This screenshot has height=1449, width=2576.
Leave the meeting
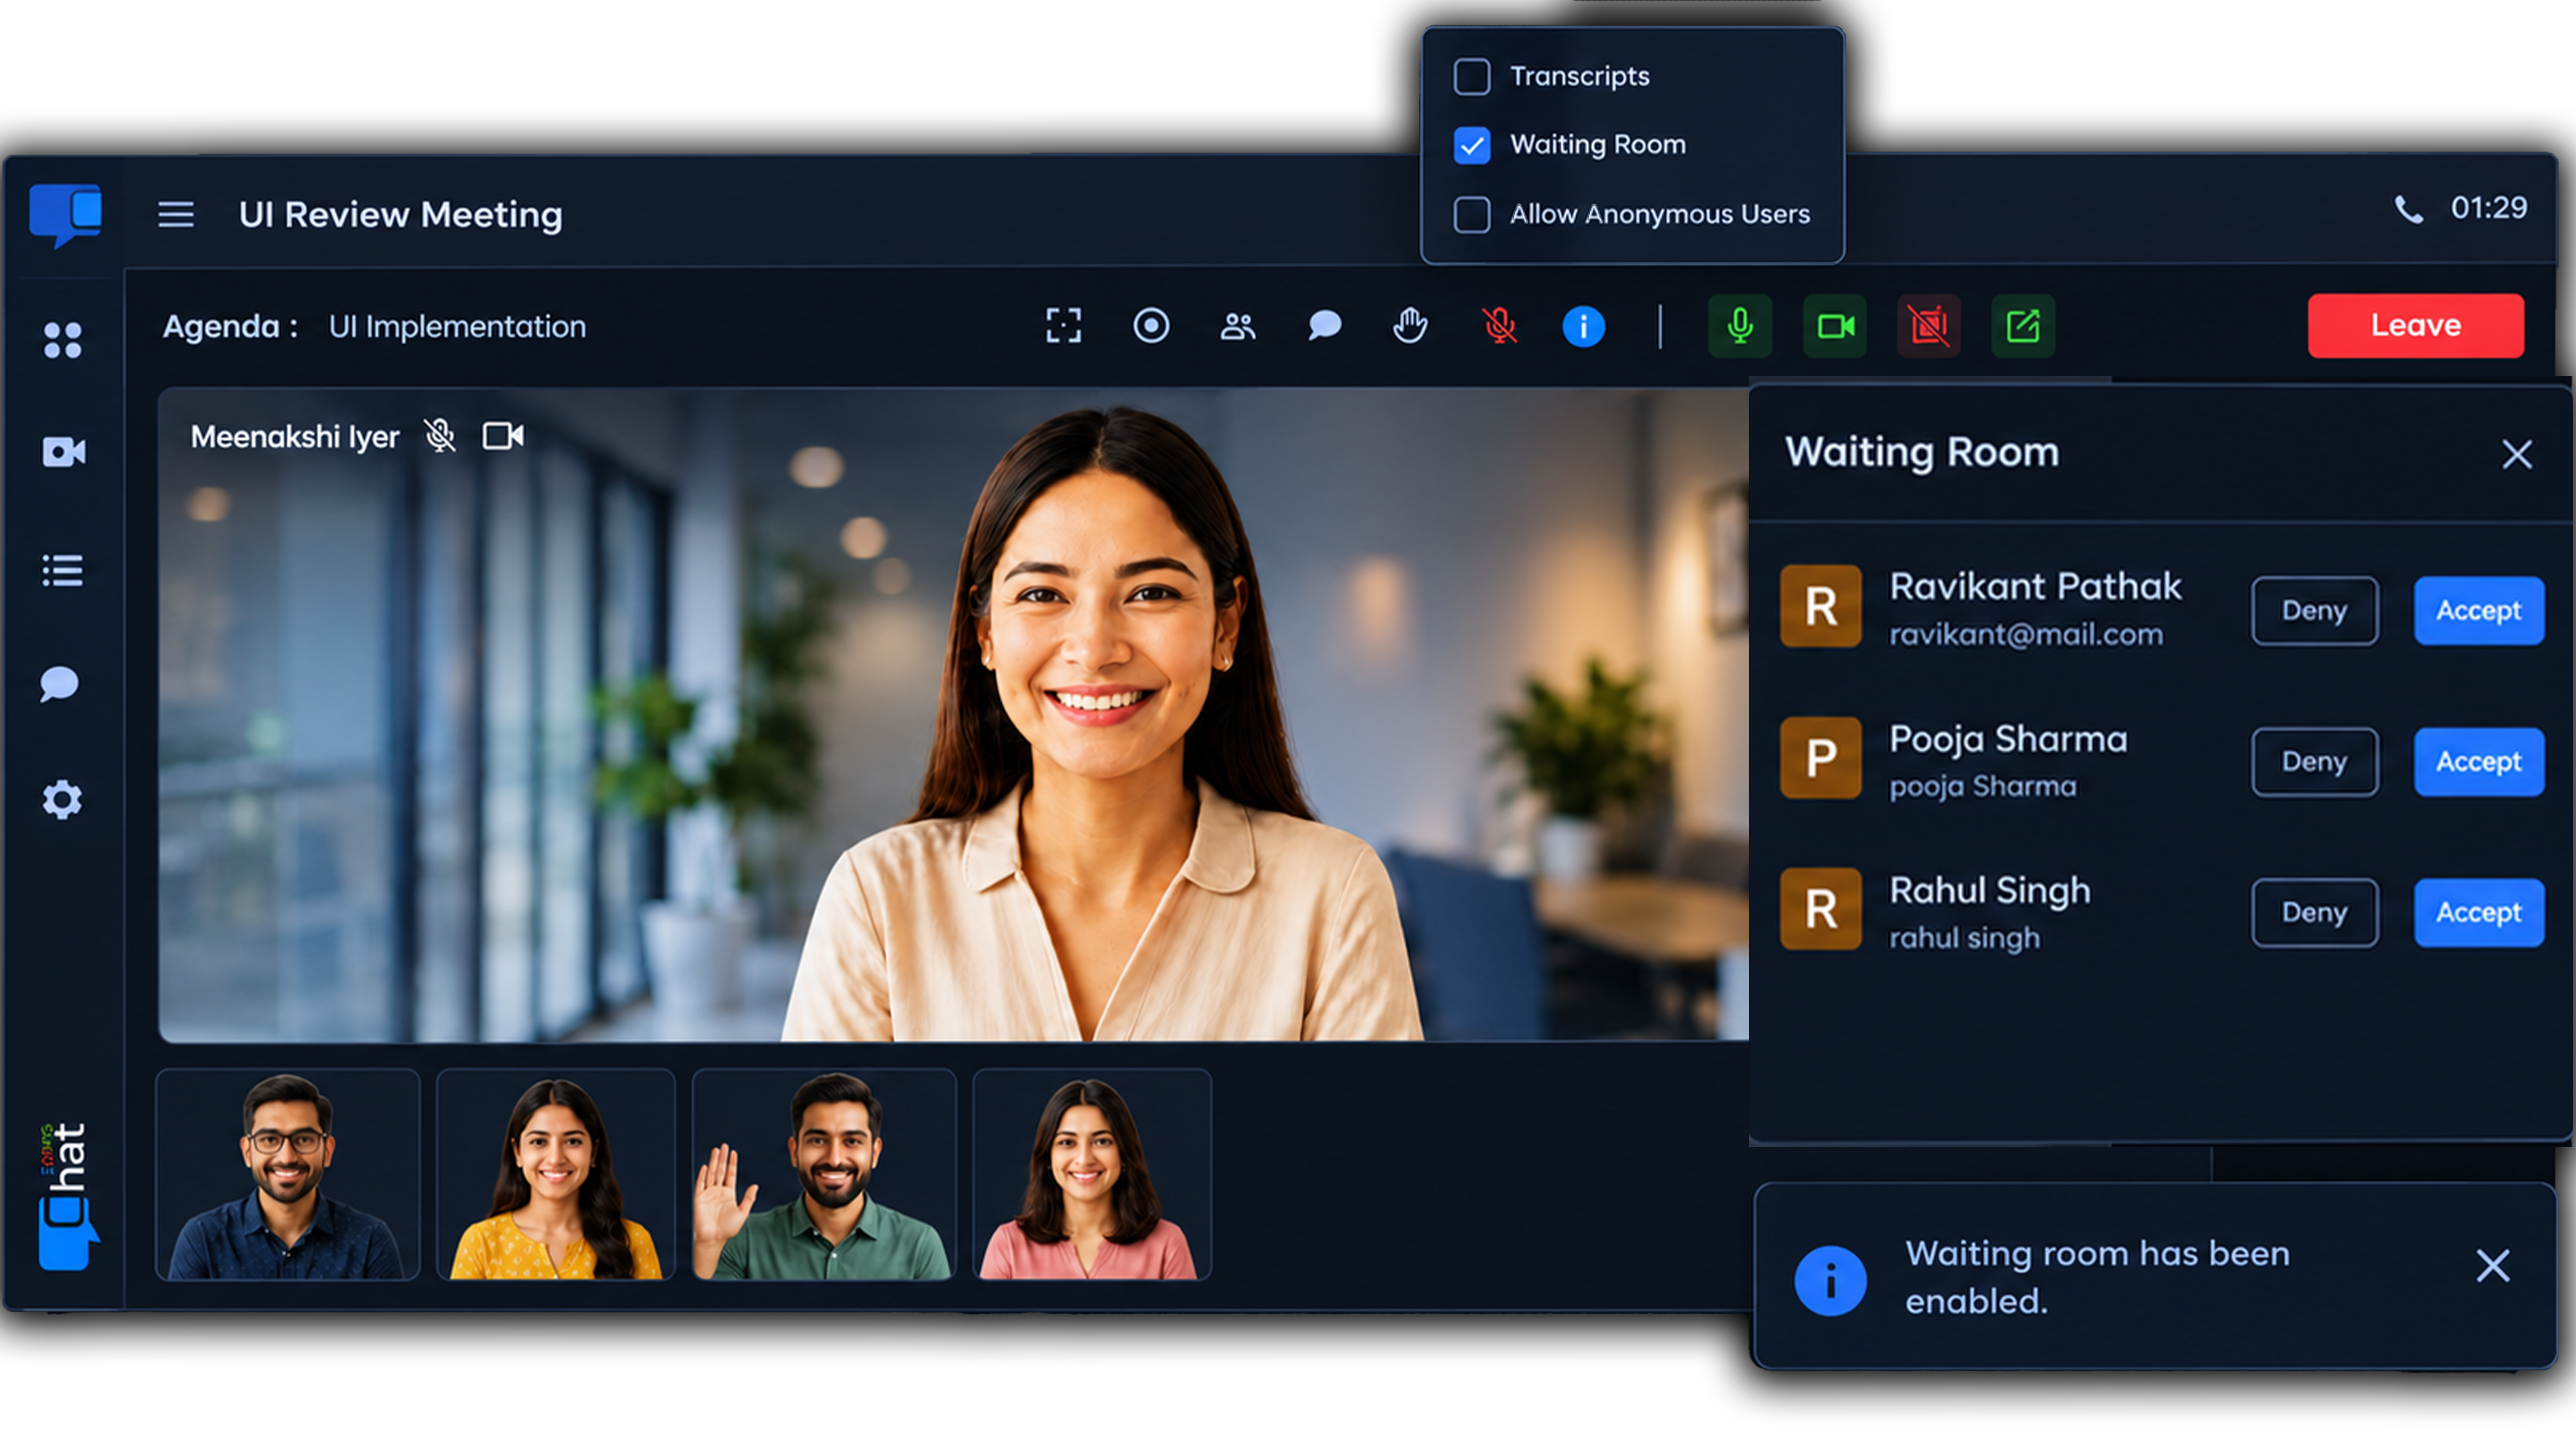click(x=2416, y=326)
